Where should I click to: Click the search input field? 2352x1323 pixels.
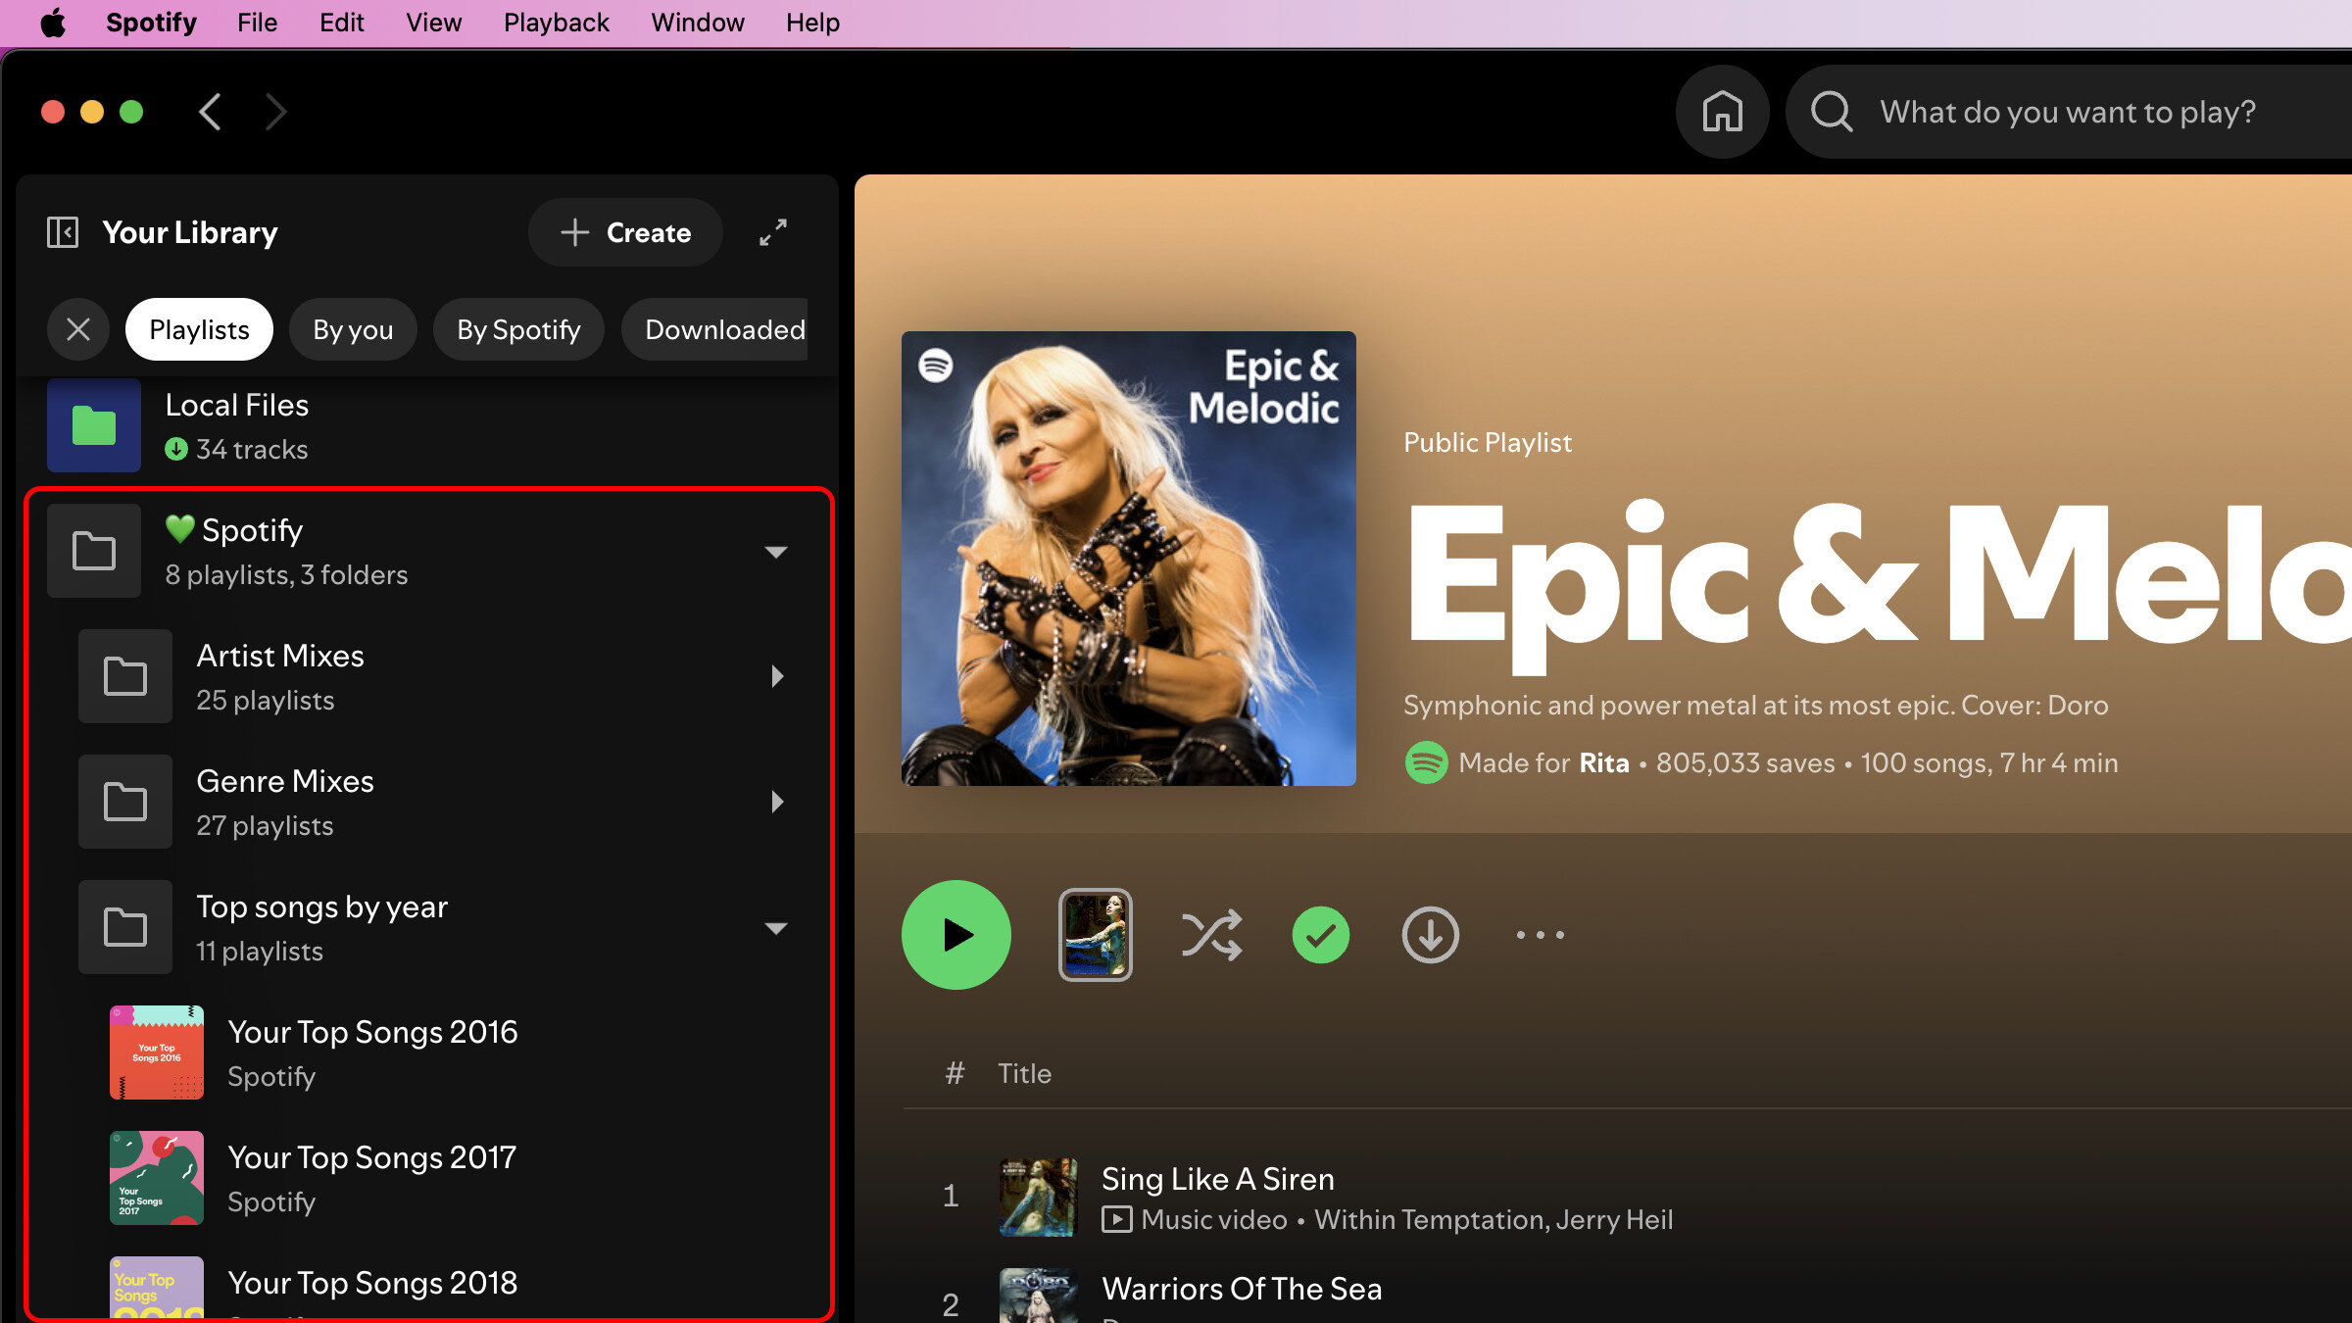(x=2068, y=112)
